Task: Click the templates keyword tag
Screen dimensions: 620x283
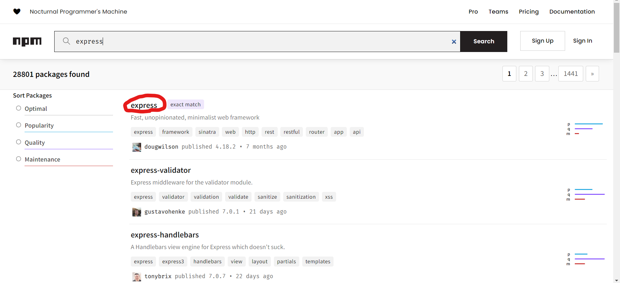Action: (318, 261)
